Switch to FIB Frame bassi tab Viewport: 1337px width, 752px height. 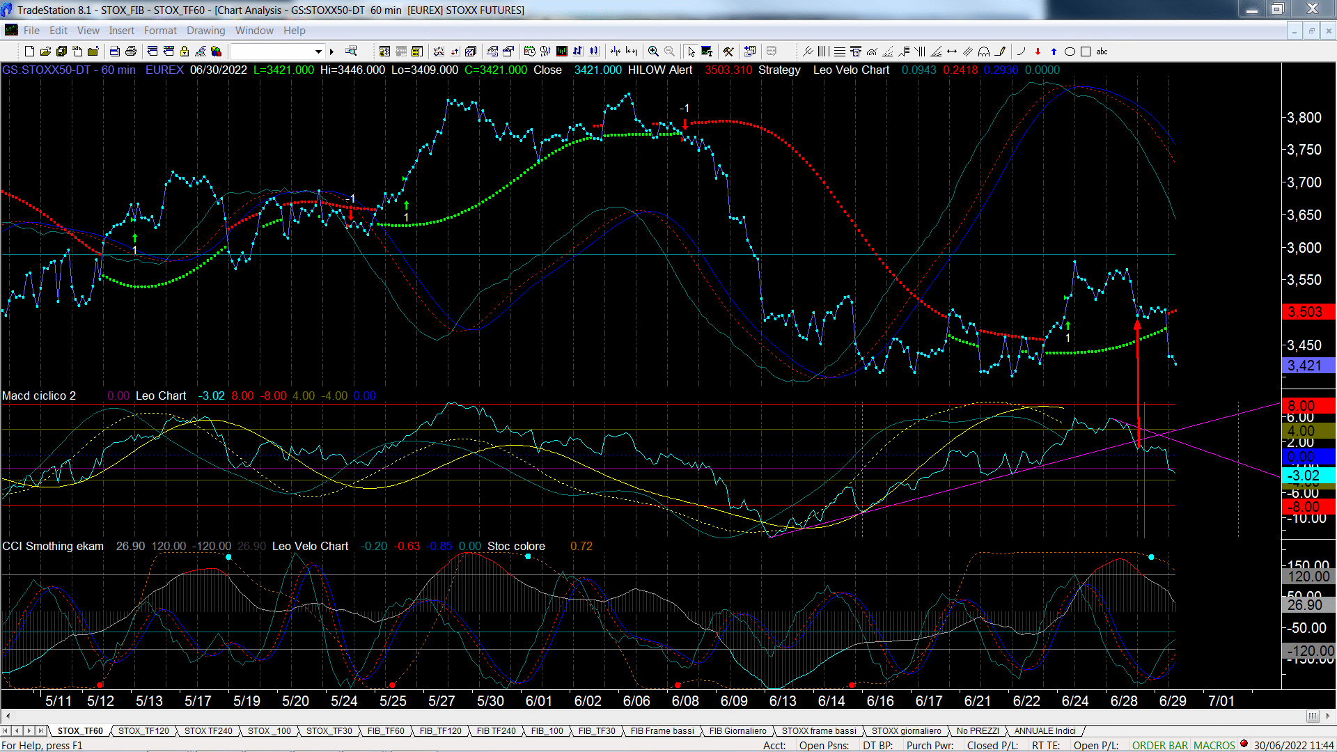(x=662, y=731)
